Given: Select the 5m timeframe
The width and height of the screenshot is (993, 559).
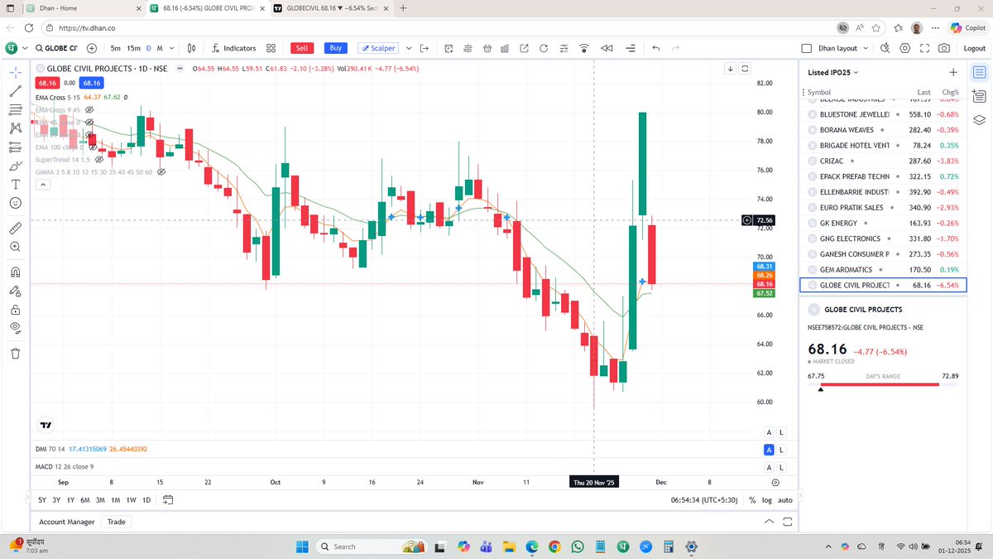Looking at the screenshot, I should point(115,48).
